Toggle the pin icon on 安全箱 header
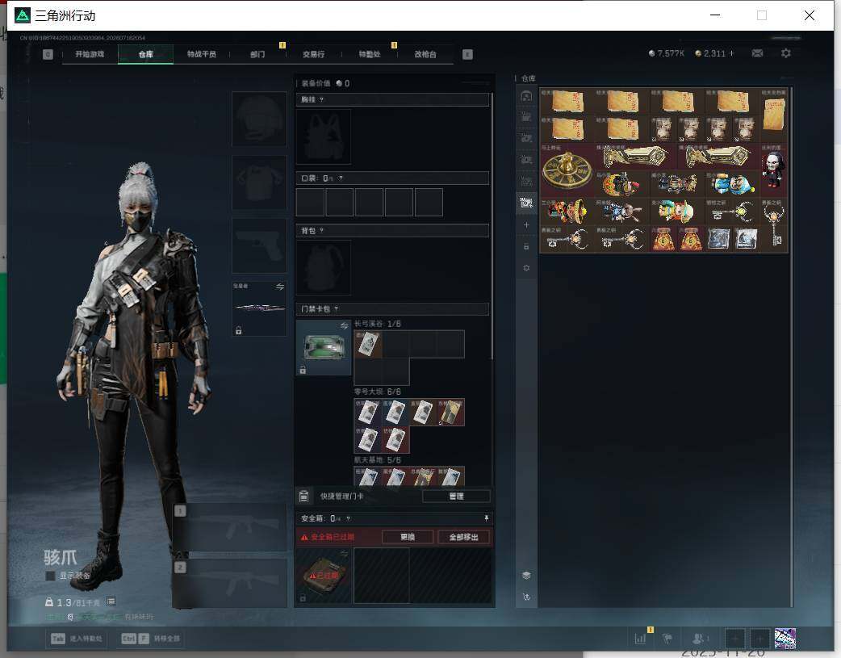This screenshot has height=658, width=841. [x=486, y=518]
